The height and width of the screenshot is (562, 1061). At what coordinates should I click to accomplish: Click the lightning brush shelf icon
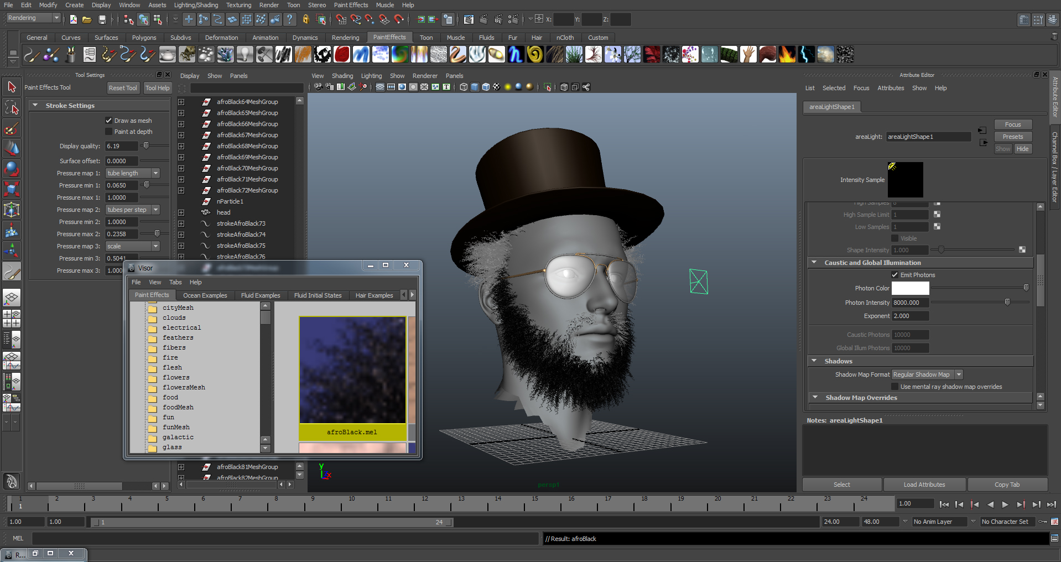point(806,54)
